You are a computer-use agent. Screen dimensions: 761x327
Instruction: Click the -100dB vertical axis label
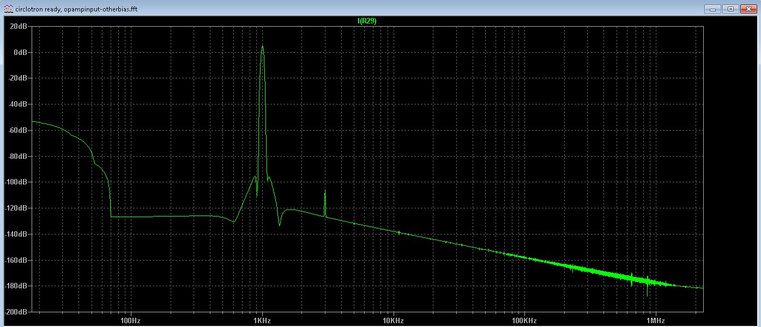16,182
